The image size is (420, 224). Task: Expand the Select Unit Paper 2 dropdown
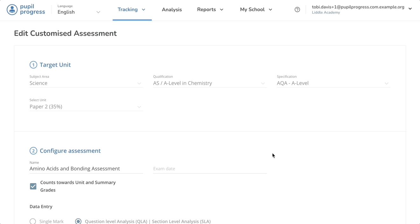tap(86, 107)
